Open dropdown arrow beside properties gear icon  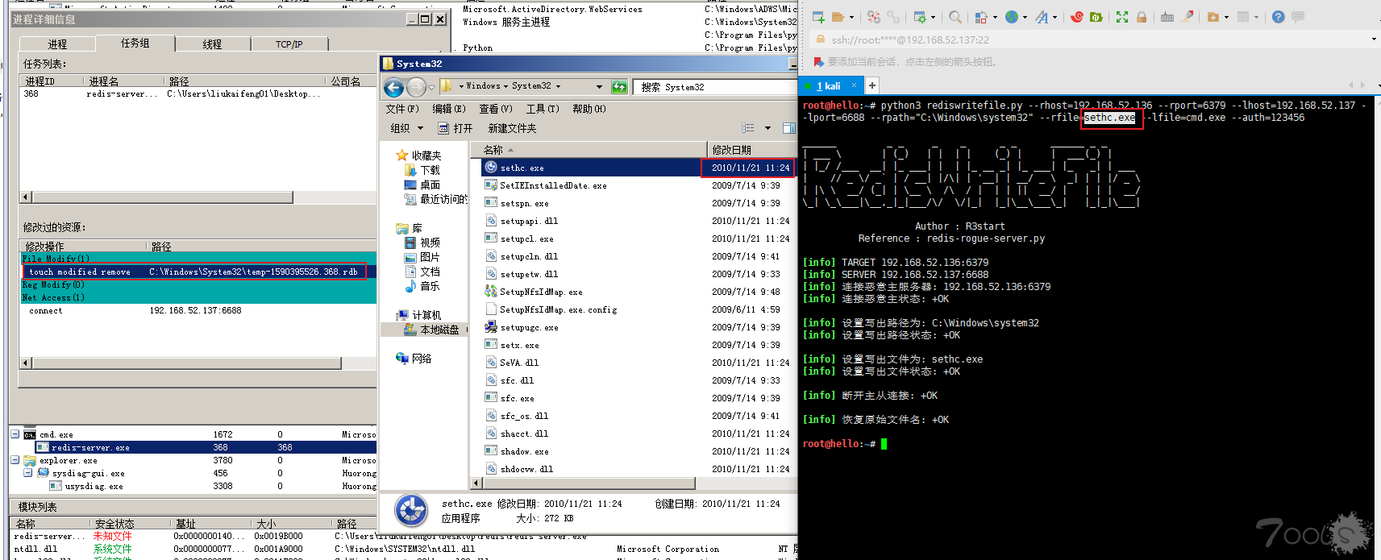(x=934, y=17)
